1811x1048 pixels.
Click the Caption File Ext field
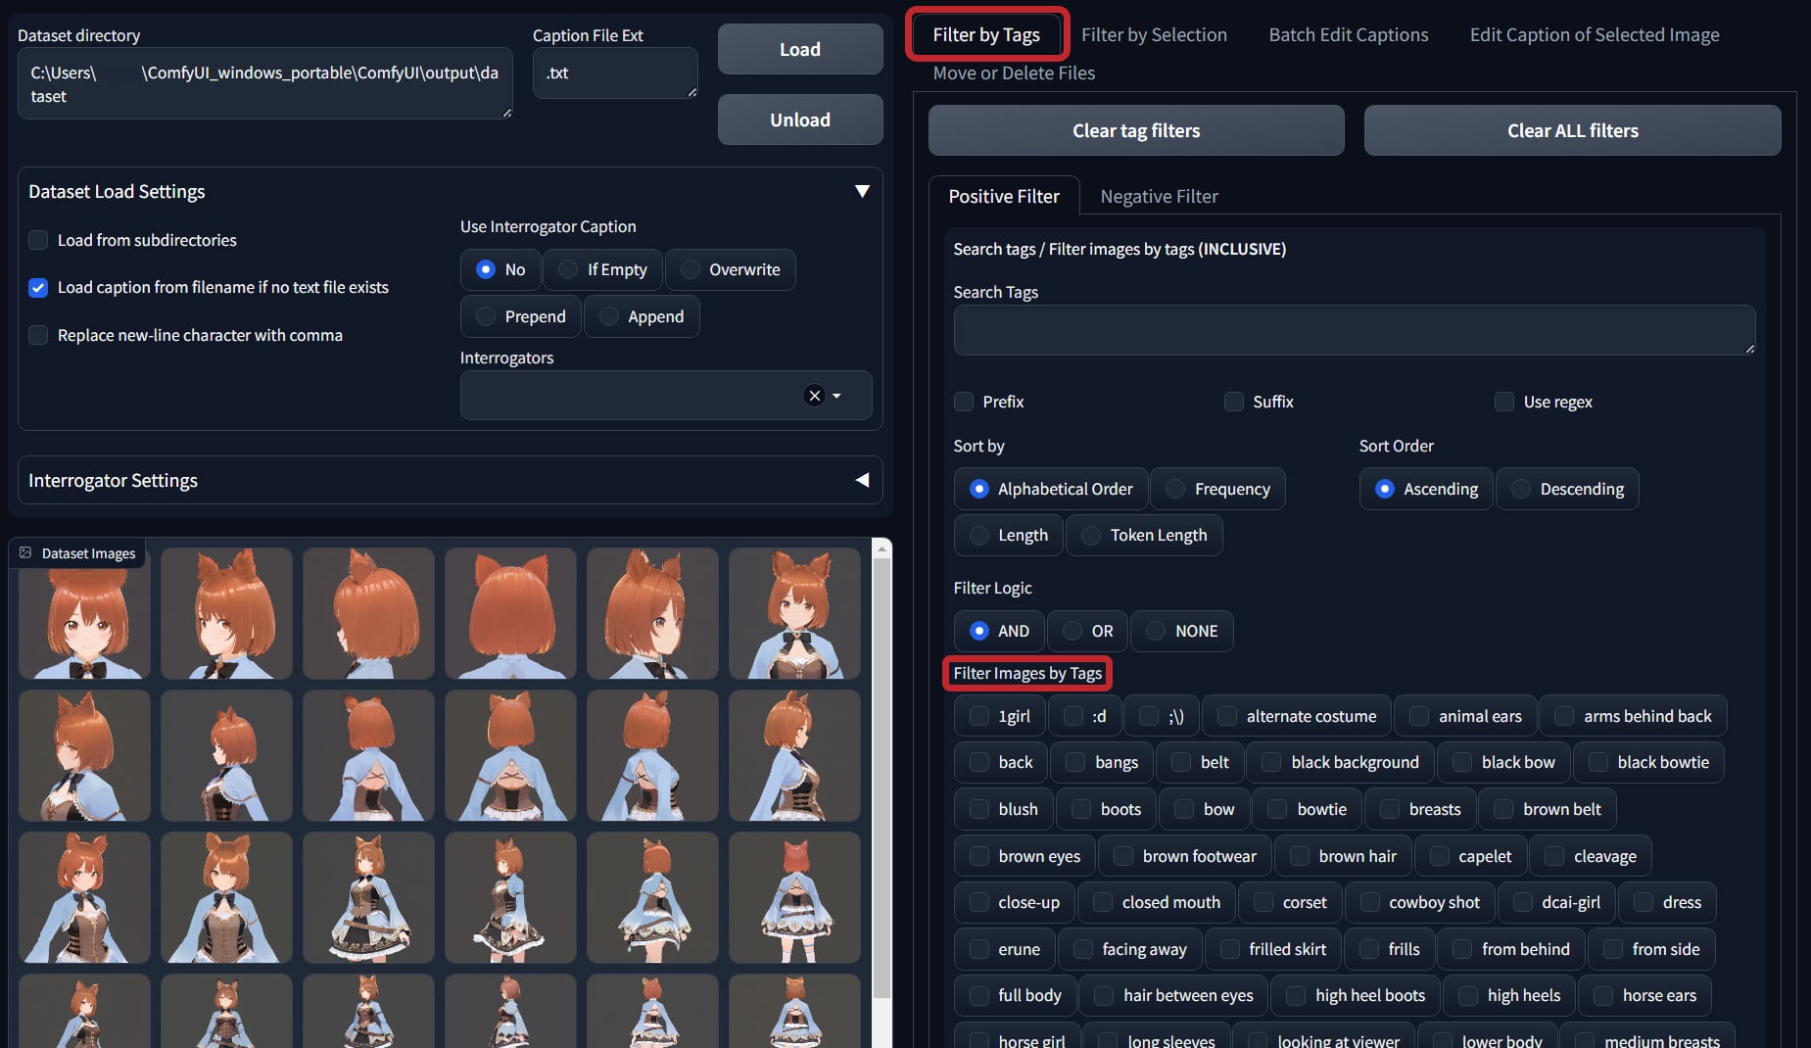[615, 72]
